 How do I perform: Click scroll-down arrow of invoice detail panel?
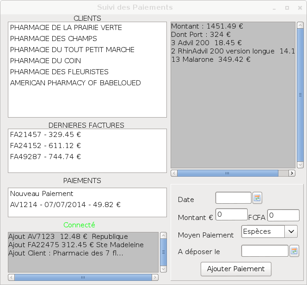[x=300, y=165]
